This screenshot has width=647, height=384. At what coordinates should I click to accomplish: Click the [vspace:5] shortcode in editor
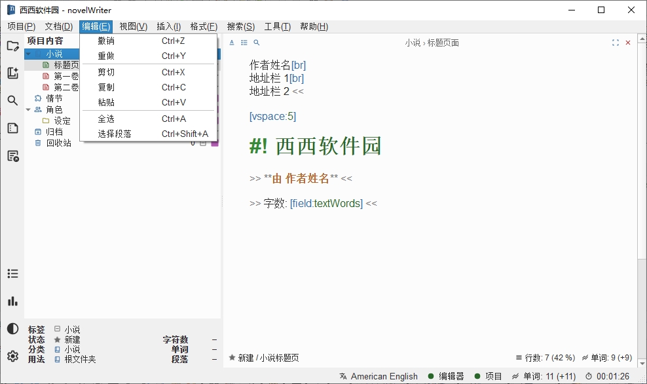[272, 117]
